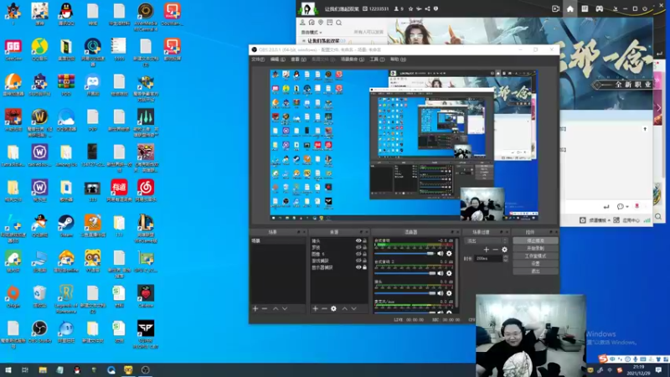Image resolution: width=670 pixels, height=377 pixels.
Task: Click the video broadcast icon in the YY header
Action: click(x=555, y=8)
